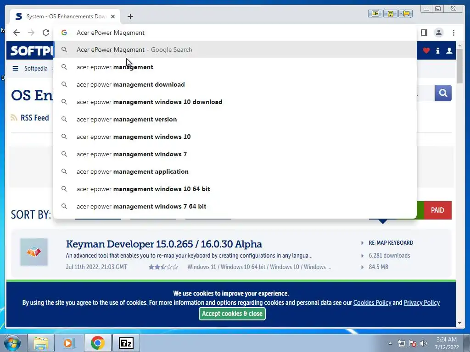Go back to the previous page

pyautogui.click(x=17, y=33)
